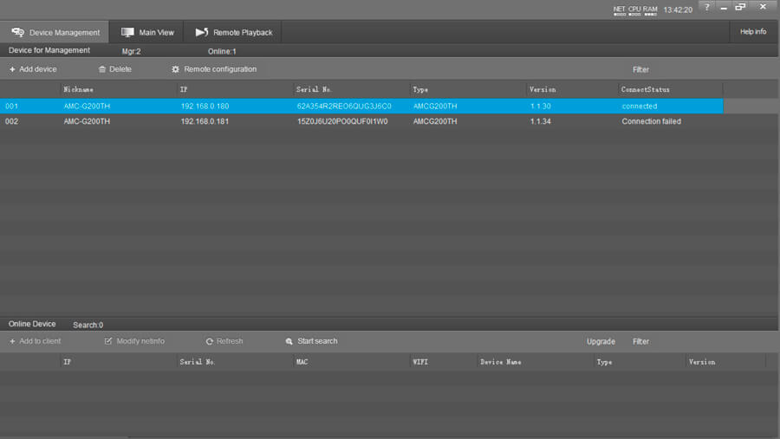Open the Remote Playback tab

(234, 32)
